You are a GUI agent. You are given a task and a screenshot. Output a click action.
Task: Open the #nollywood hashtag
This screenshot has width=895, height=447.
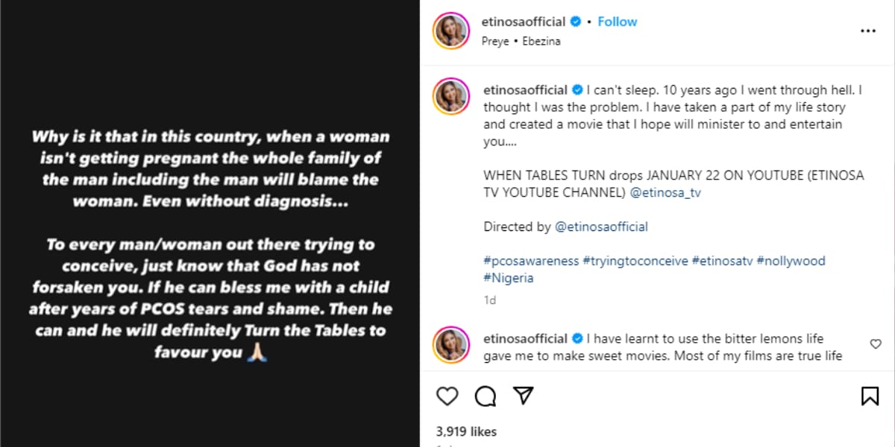click(x=791, y=261)
